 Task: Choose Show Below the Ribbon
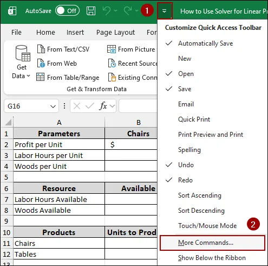pos(213,258)
